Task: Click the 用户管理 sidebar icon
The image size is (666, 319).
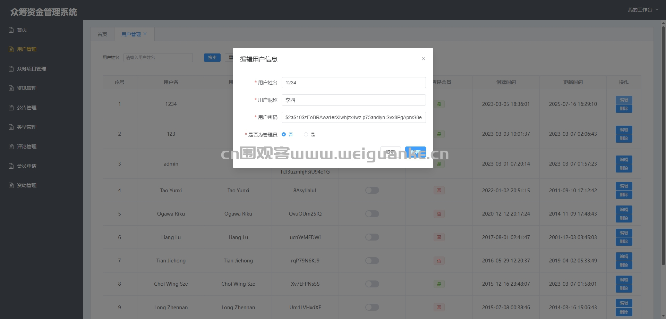Action: coord(11,49)
